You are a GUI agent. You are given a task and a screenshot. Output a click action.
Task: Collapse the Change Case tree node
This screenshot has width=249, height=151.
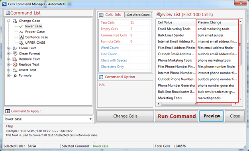coord(9,21)
